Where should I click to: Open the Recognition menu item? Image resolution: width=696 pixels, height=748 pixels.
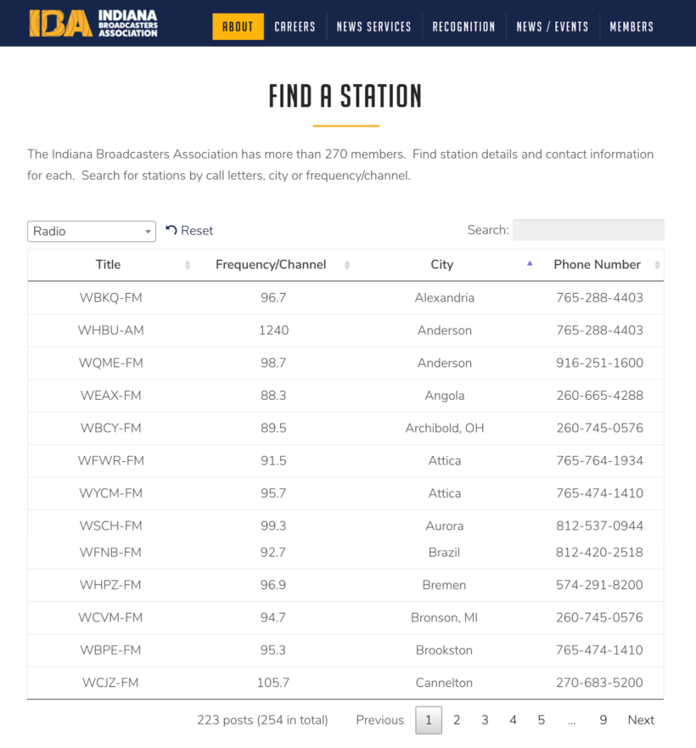coord(463,26)
